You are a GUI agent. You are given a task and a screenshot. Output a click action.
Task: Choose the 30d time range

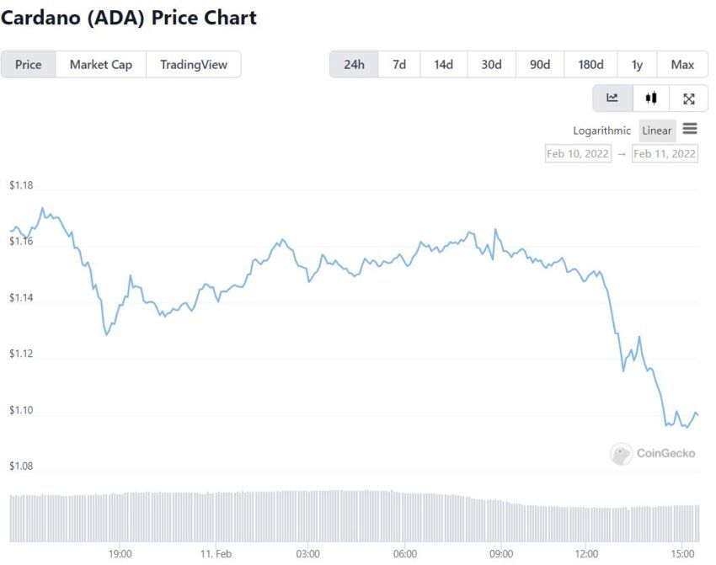pyautogui.click(x=491, y=64)
